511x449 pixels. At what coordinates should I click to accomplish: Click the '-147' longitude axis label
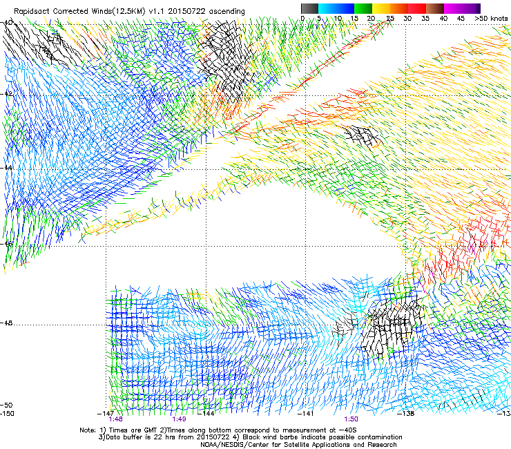click(106, 413)
